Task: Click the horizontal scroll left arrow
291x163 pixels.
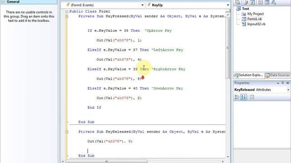Action: (63, 161)
